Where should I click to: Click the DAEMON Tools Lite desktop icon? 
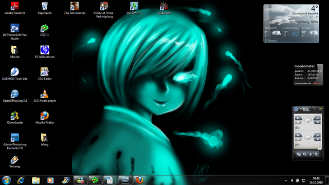[x=15, y=74]
